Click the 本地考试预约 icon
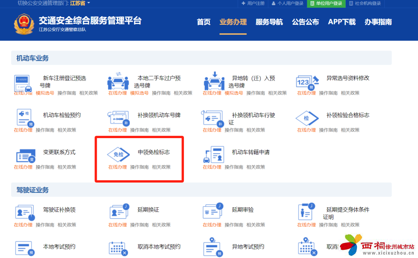The image size is (418, 258). tap(25, 248)
